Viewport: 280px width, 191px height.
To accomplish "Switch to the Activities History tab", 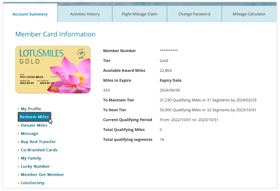I will coord(85,14).
